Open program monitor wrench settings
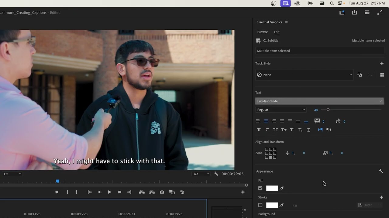The width and height of the screenshot is (389, 218). click(216, 174)
